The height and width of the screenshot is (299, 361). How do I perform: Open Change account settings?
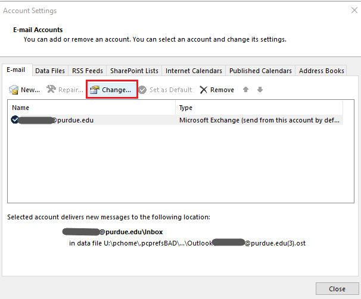point(111,90)
